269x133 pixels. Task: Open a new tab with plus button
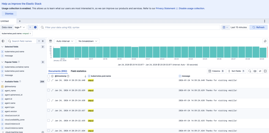pyautogui.click(x=20, y=21)
